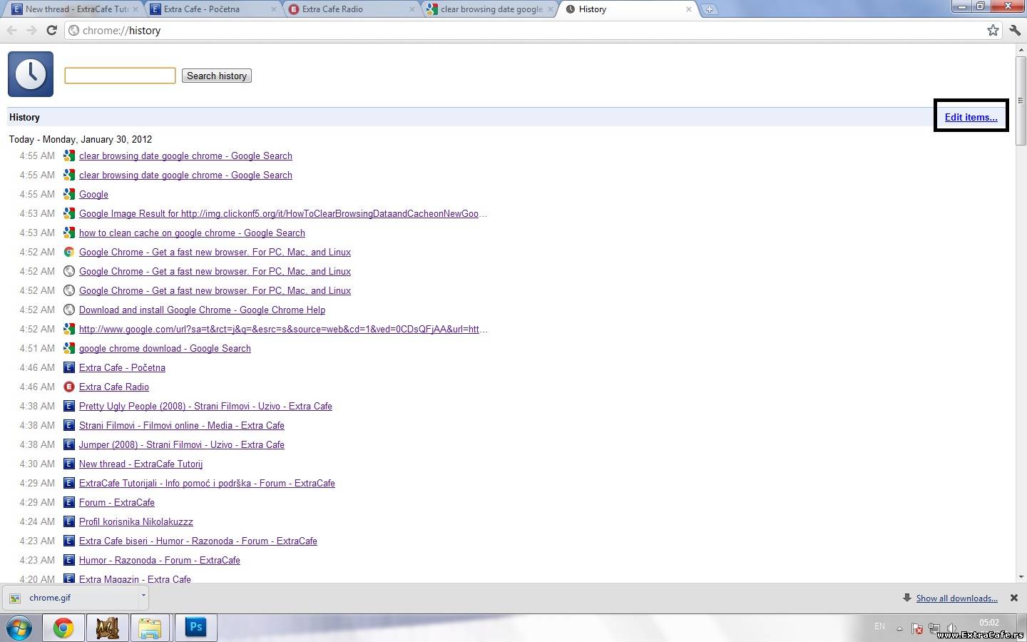Open the Show all downloads link
The height and width of the screenshot is (642, 1027).
point(956,598)
